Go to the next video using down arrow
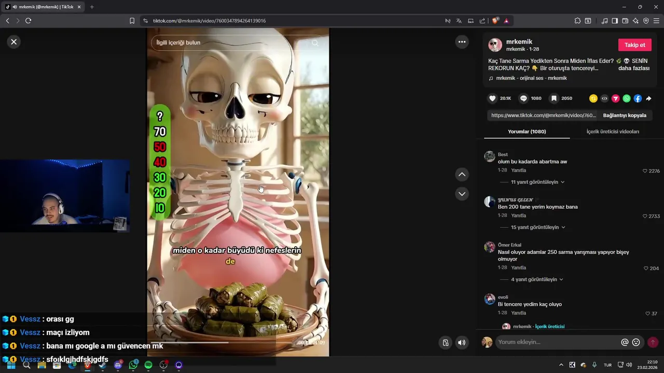 (x=462, y=194)
